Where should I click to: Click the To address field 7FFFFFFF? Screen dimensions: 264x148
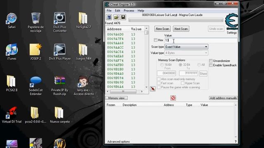(x=189, y=73)
